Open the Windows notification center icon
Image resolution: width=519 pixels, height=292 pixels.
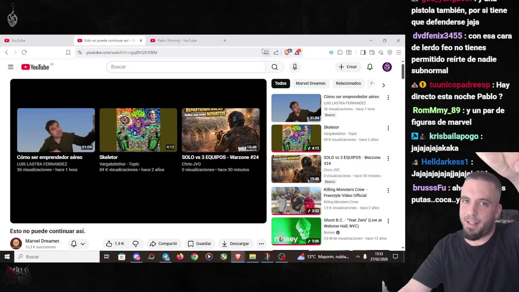pos(395,257)
